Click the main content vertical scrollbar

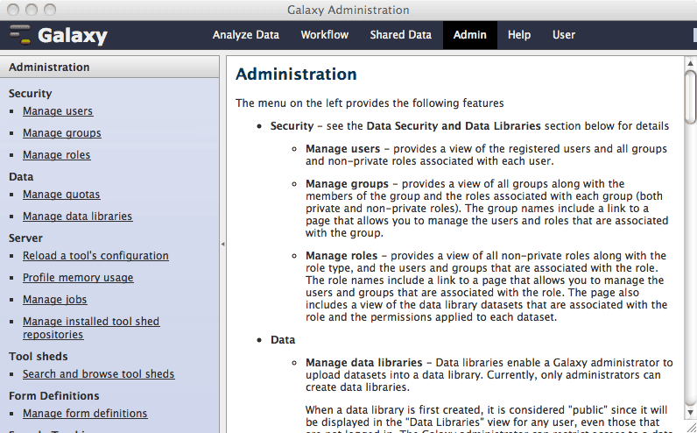click(690, 245)
